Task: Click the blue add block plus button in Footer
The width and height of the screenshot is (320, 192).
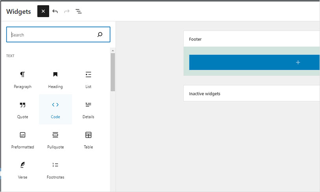Action: coord(254,62)
